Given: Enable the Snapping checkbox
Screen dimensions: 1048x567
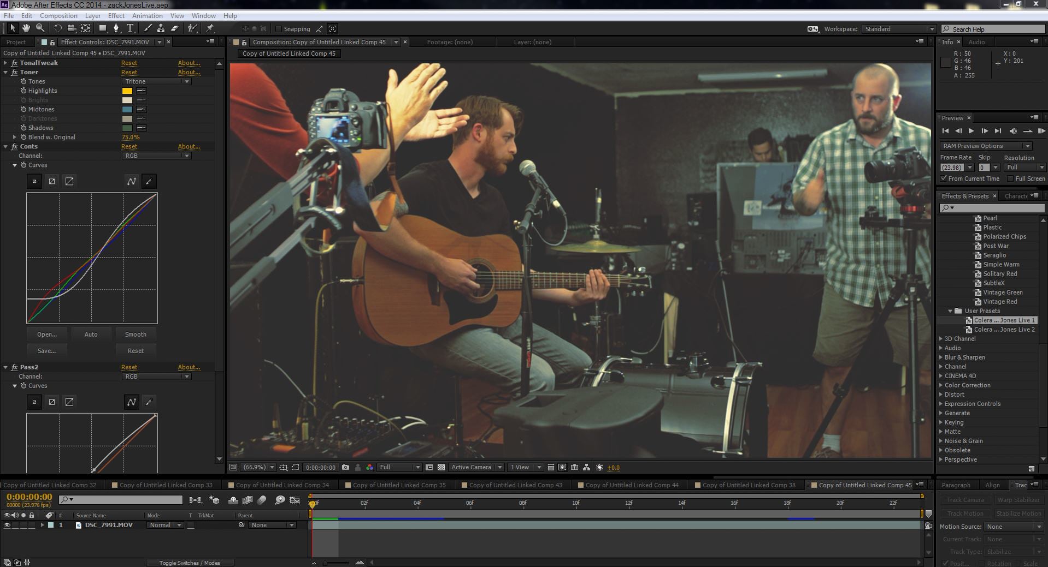Looking at the screenshot, I should [279, 29].
